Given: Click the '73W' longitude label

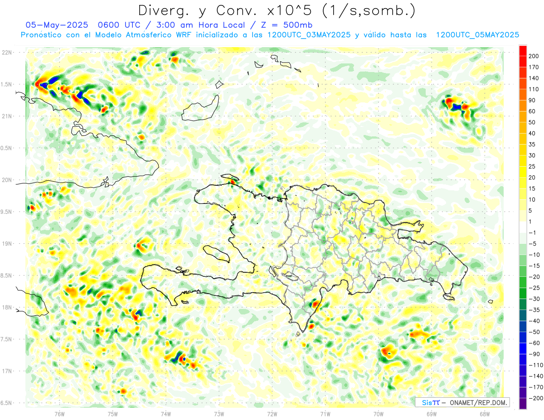Looking at the screenshot, I should [x=219, y=414].
